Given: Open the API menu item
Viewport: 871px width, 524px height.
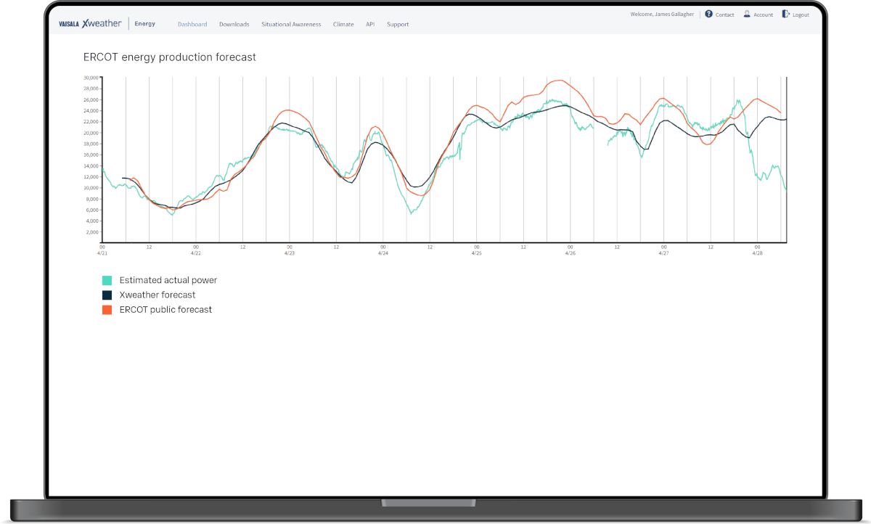Looking at the screenshot, I should coord(370,24).
